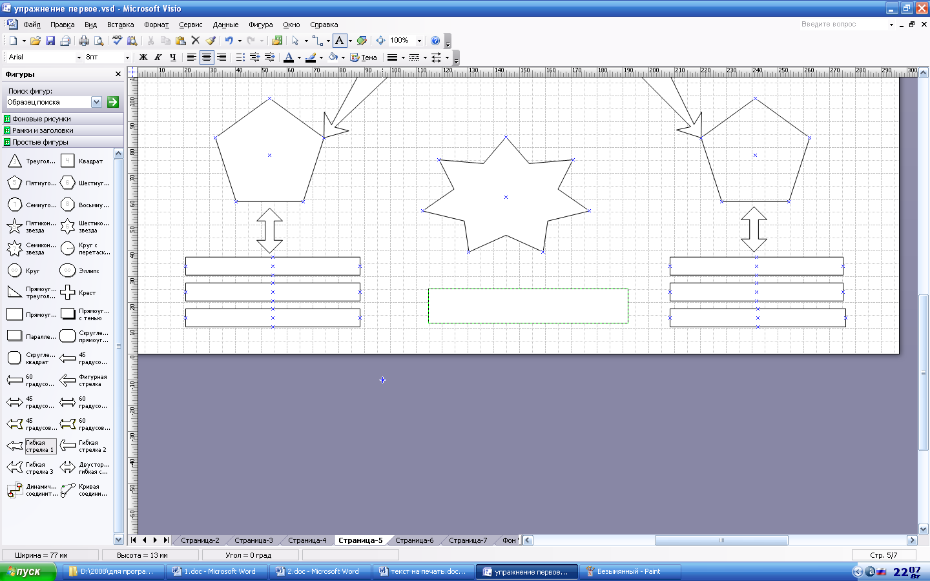The height and width of the screenshot is (581, 930).
Task: Select the Эллипс shape in the stencil
Action: pos(79,271)
